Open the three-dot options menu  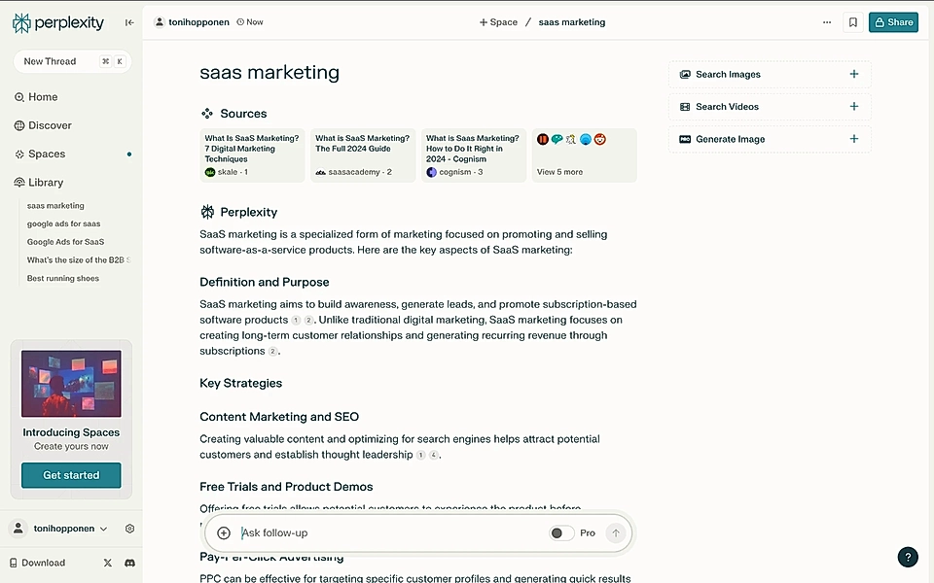[x=826, y=21]
